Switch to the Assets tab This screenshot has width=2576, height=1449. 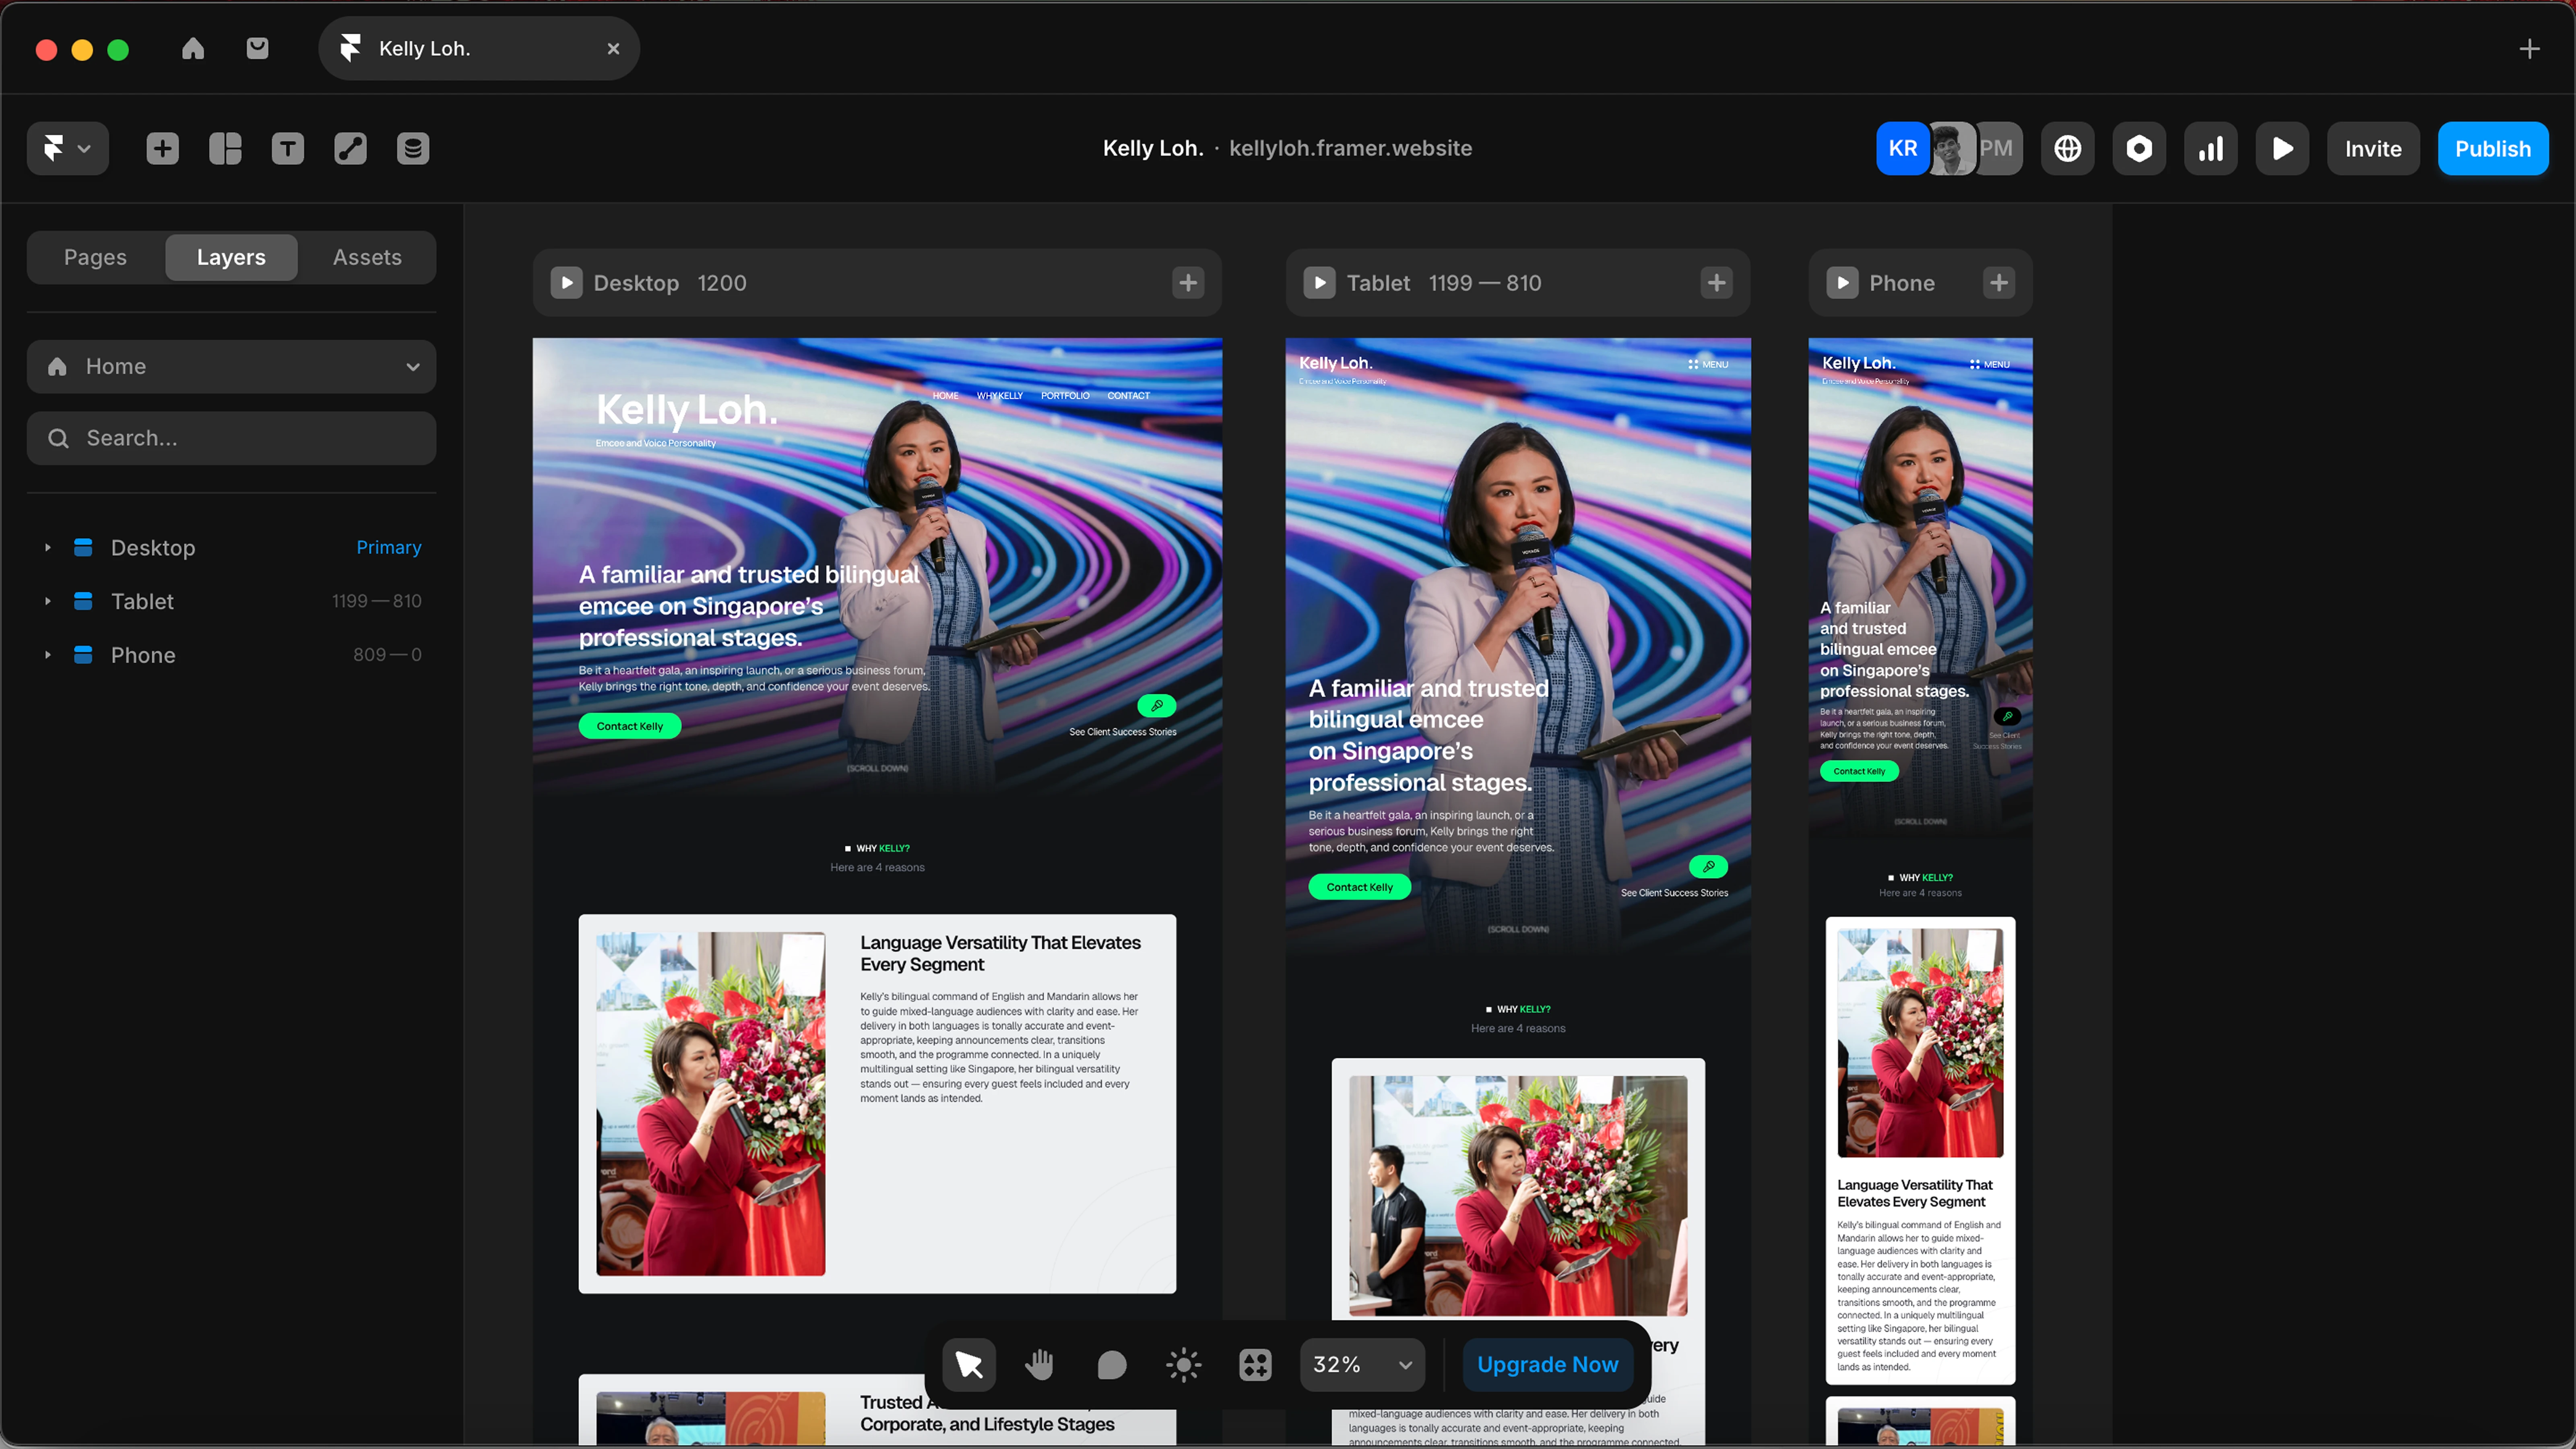coord(367,257)
